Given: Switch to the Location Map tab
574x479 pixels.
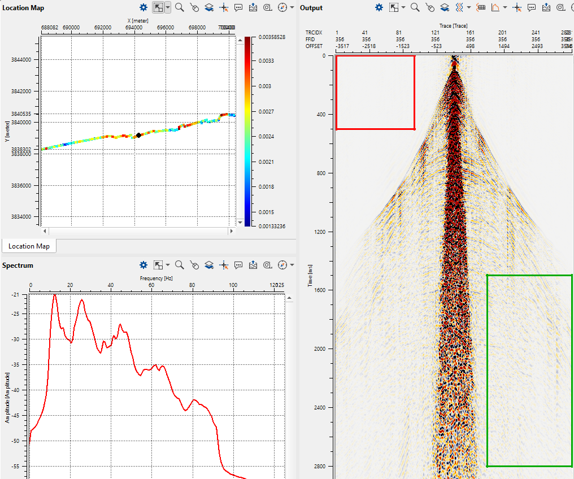Looking at the screenshot, I should pyautogui.click(x=29, y=246).
